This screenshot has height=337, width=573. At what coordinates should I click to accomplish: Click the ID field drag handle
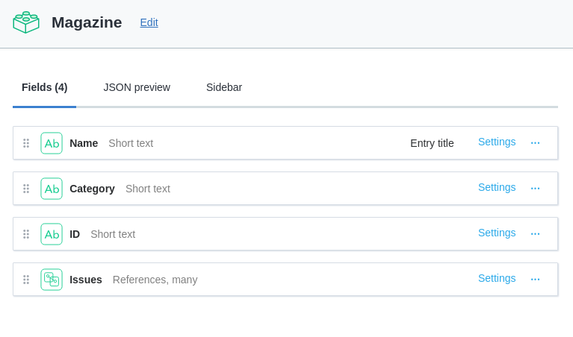[x=26, y=234]
